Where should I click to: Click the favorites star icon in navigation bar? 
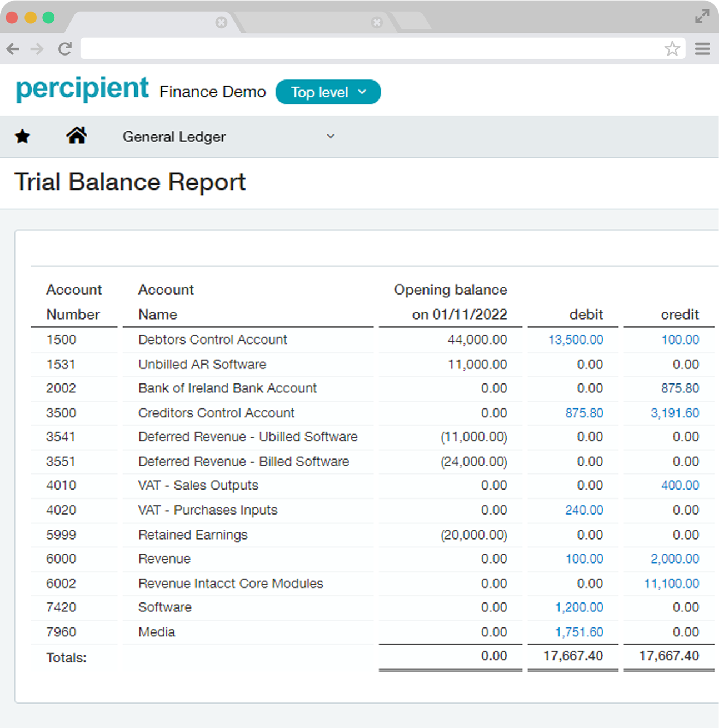click(x=23, y=136)
